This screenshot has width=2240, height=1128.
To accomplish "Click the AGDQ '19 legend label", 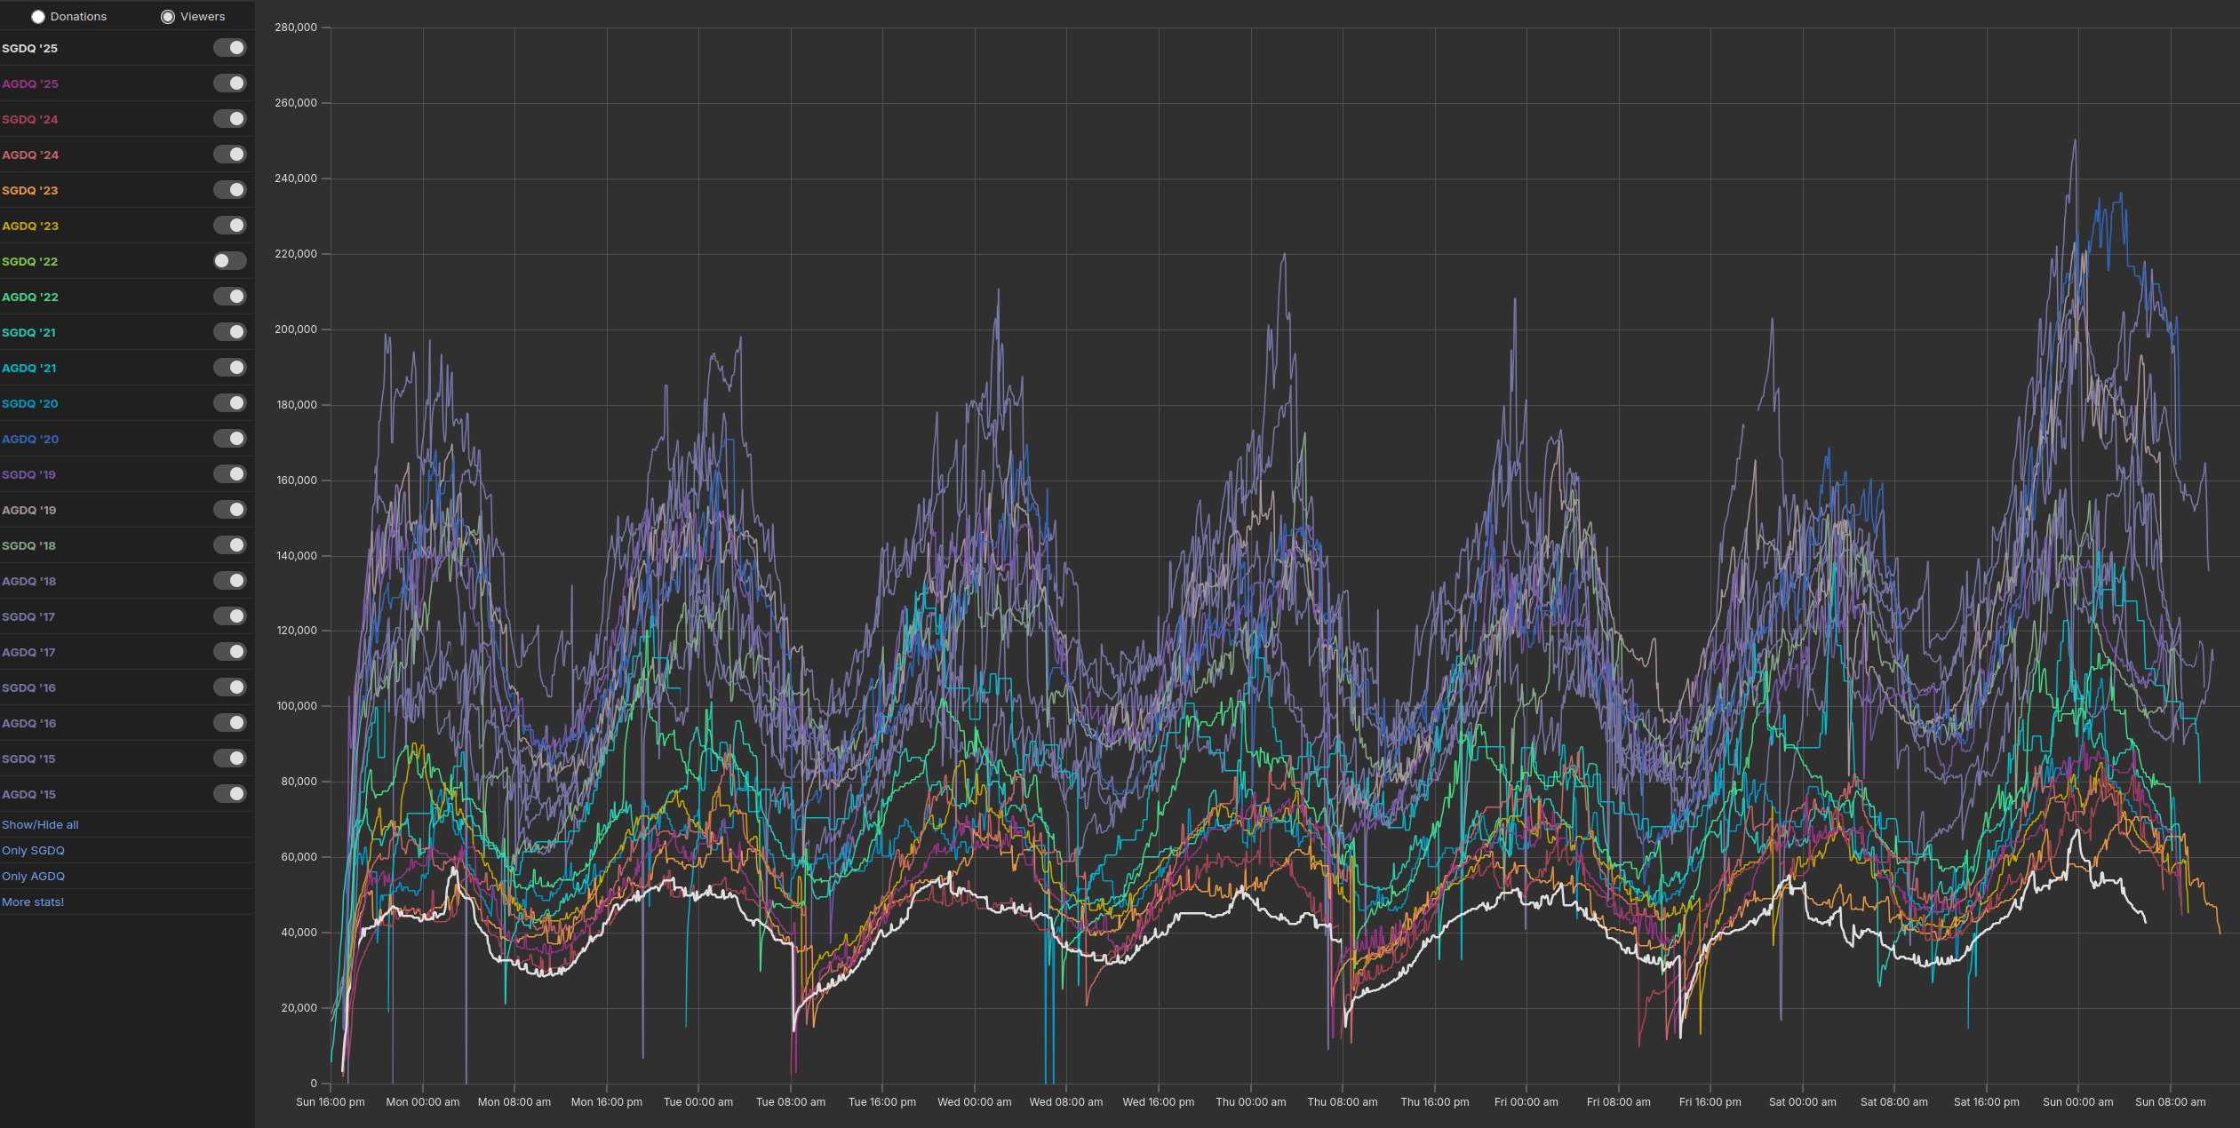I will click(28, 511).
